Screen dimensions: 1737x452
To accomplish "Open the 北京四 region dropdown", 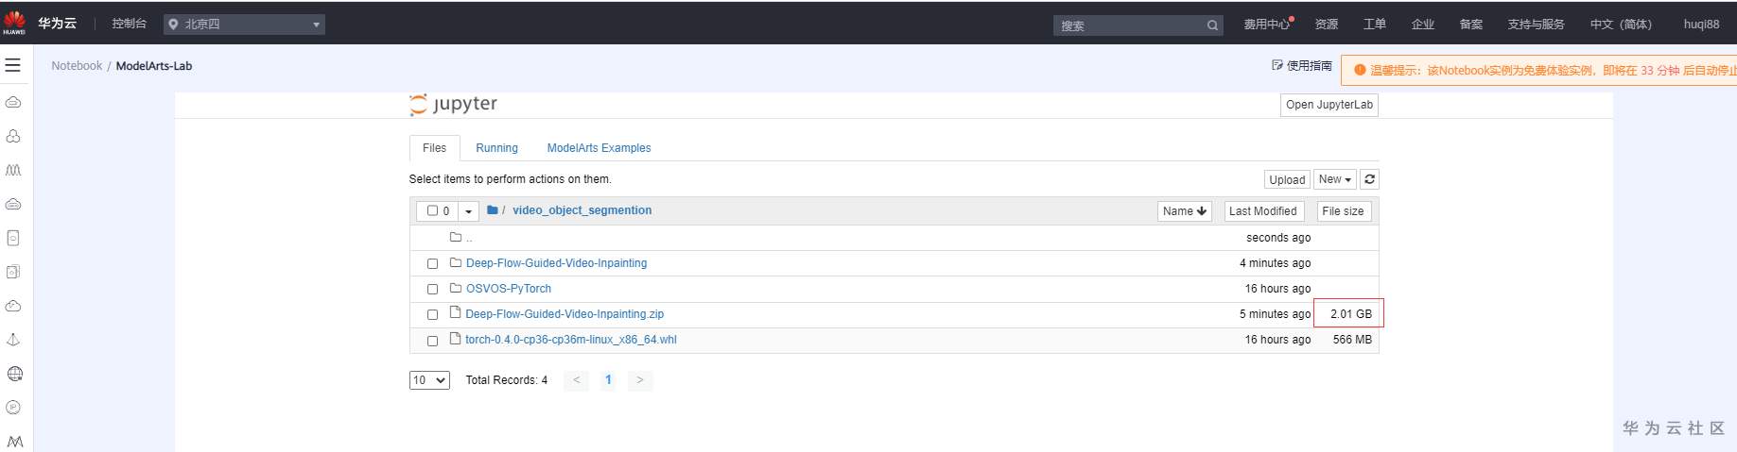I will (x=244, y=25).
